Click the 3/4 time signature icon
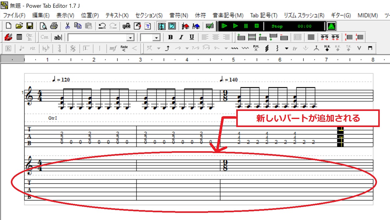The width and height of the screenshot is (390, 220). click(59, 49)
